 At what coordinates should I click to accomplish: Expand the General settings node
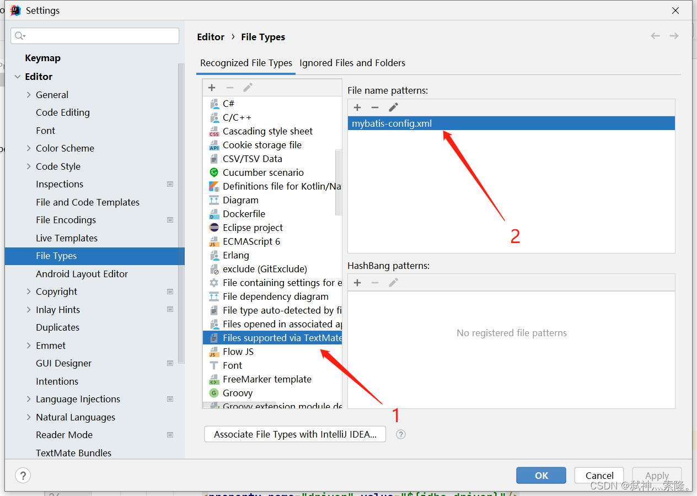[x=29, y=95]
